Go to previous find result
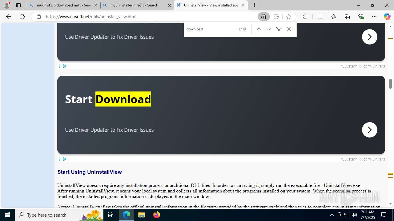Viewport: 394px width, 221px height. (x=259, y=29)
